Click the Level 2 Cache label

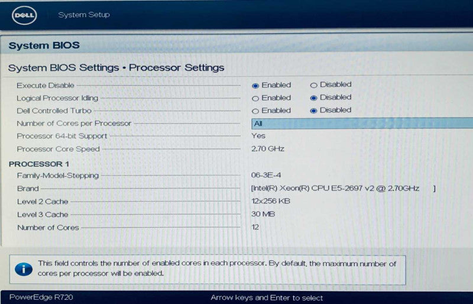click(43, 201)
